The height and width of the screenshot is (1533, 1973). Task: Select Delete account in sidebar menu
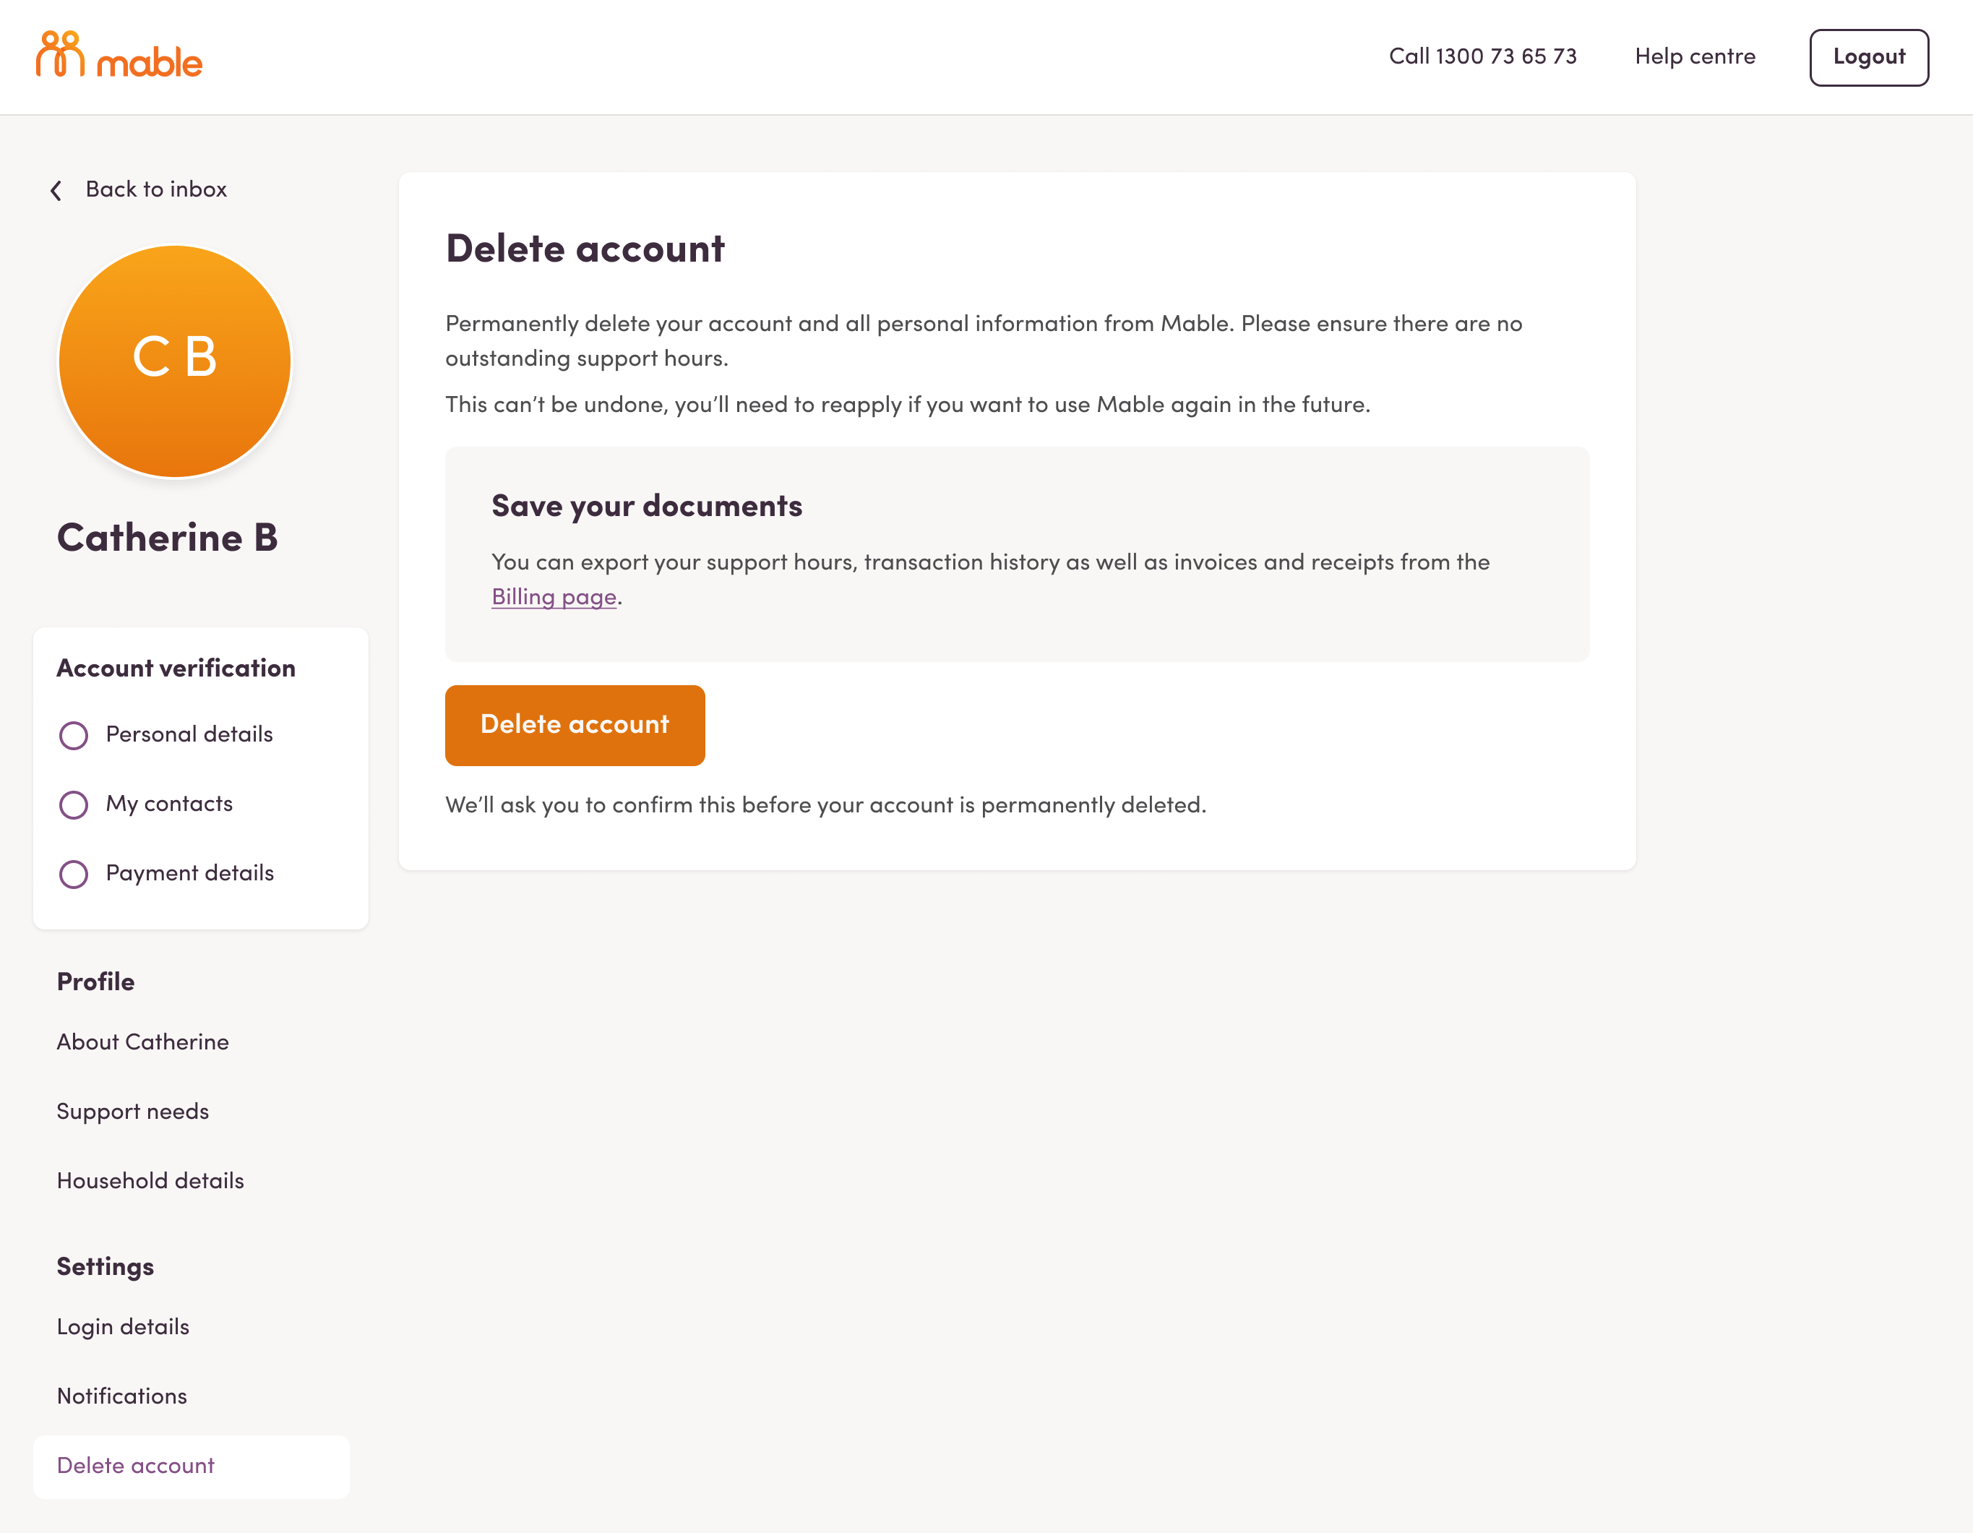[136, 1467]
